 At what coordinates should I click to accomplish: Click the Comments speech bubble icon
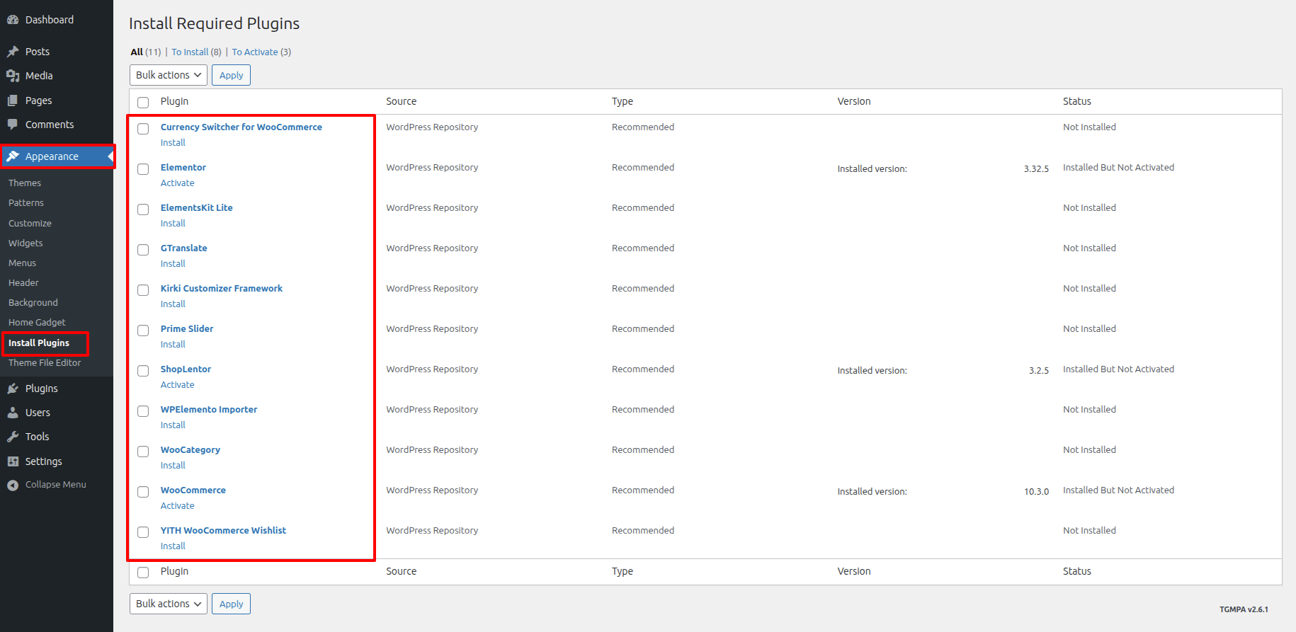pos(13,125)
